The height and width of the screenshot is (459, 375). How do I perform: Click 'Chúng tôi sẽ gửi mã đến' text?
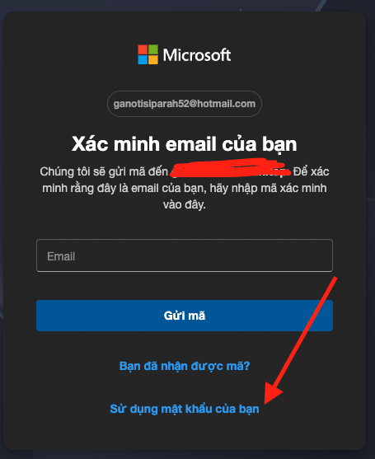(x=104, y=171)
